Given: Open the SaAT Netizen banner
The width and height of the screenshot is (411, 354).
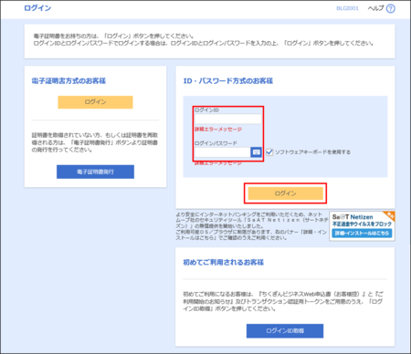Looking at the screenshot, I should [x=362, y=226].
